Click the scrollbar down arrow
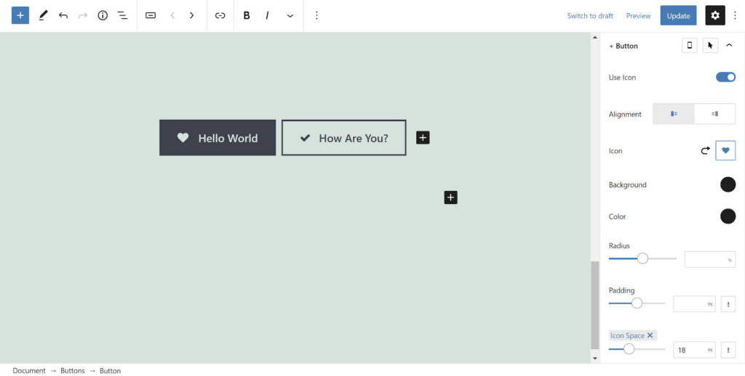Image resolution: width=745 pixels, height=376 pixels. (595, 359)
